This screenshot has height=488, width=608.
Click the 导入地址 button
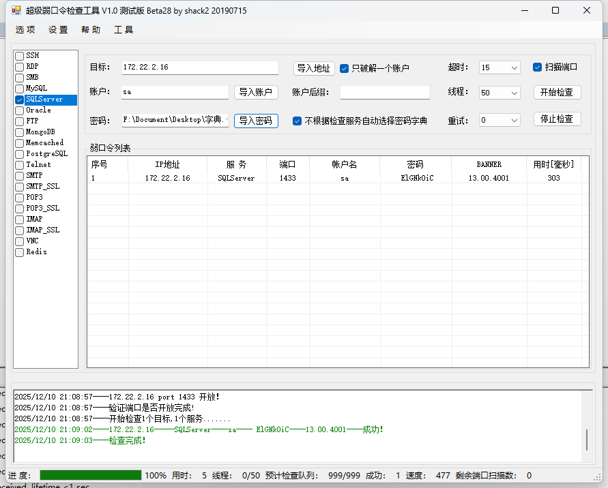[314, 69]
